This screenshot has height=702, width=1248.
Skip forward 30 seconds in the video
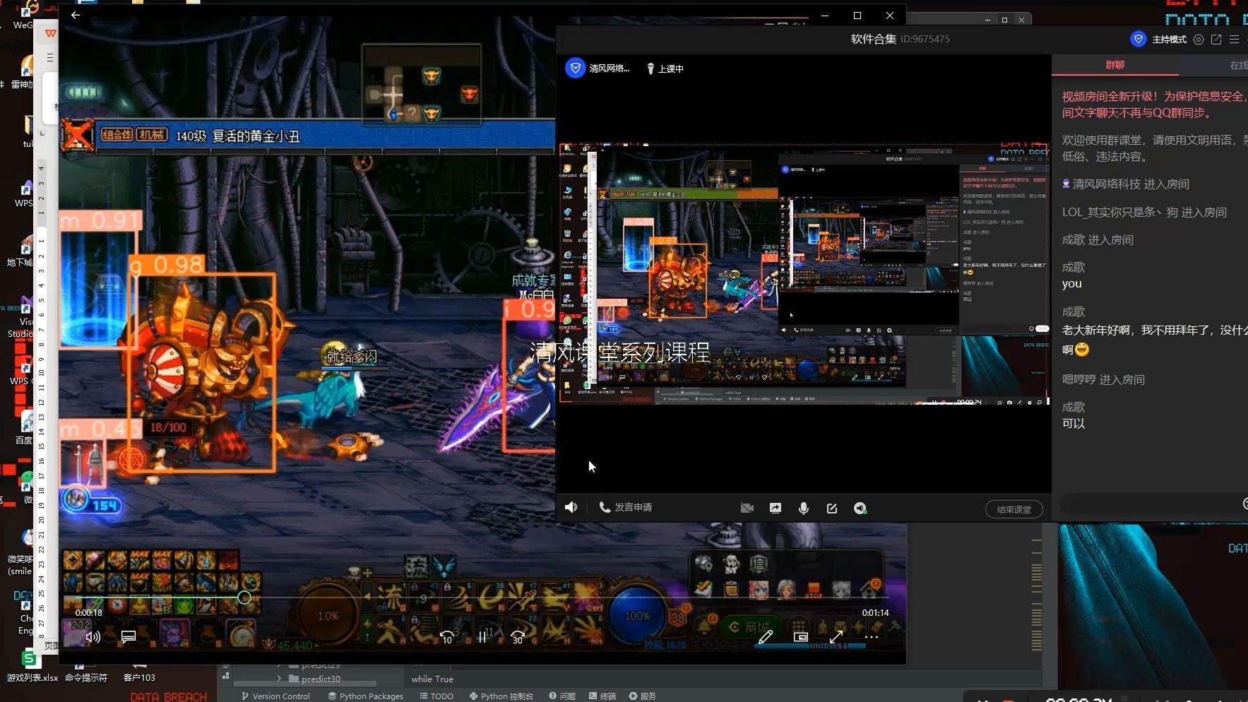pyautogui.click(x=518, y=637)
